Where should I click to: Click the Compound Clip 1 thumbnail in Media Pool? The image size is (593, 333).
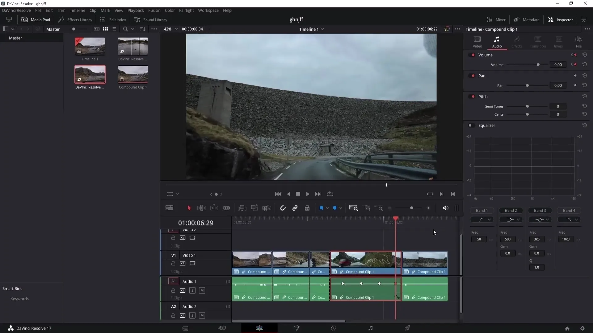[x=133, y=74]
